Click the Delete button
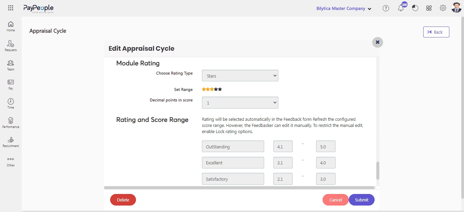Image resolution: width=464 pixels, height=212 pixels. [x=123, y=200]
